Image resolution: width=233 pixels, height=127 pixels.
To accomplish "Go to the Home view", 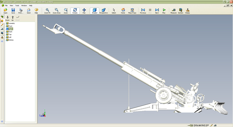I will click(x=123, y=11).
